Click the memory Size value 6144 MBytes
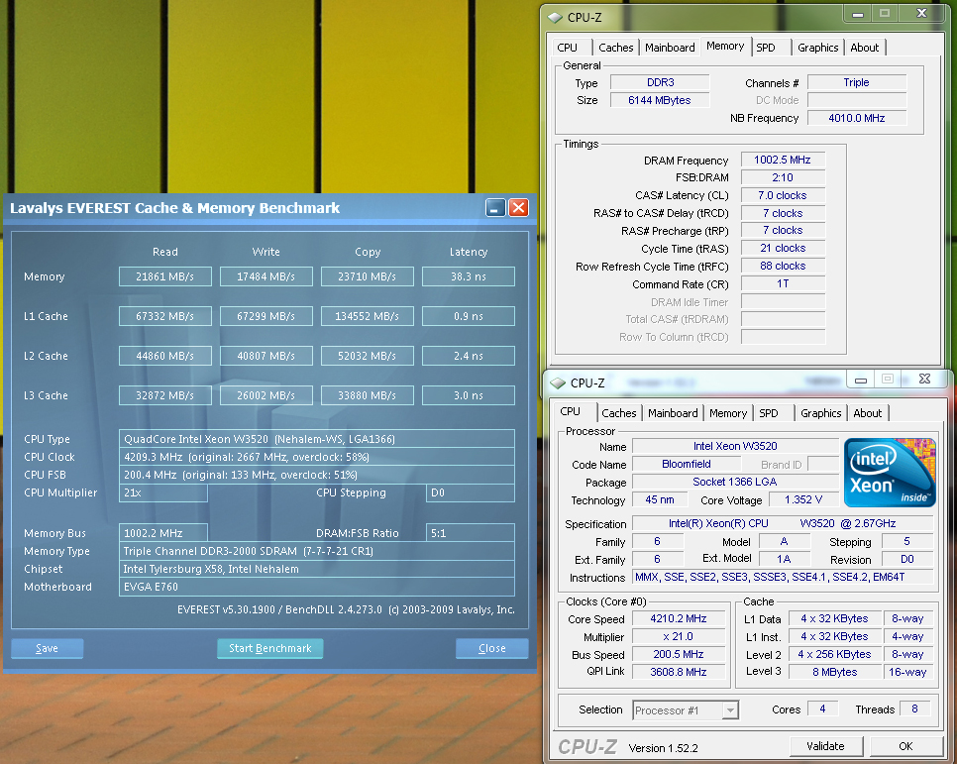Image resolution: width=957 pixels, height=764 pixels. [x=660, y=100]
